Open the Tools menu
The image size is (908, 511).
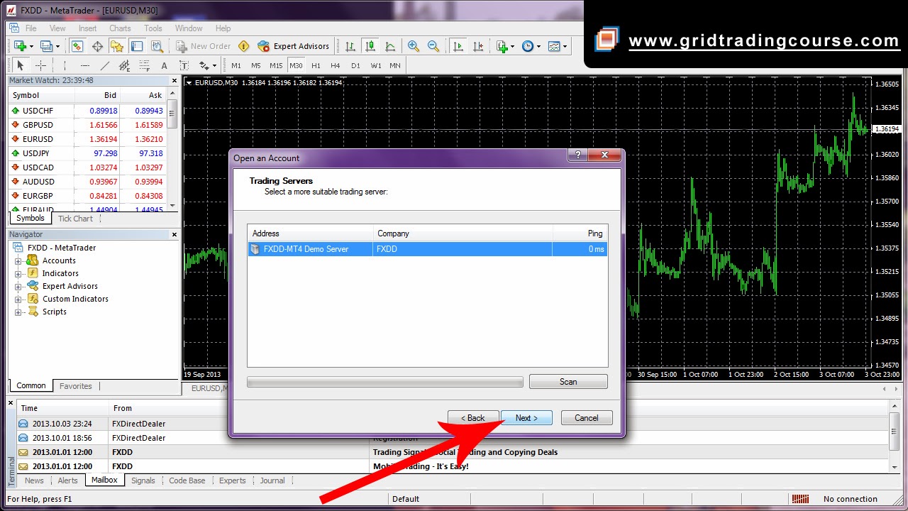(153, 28)
